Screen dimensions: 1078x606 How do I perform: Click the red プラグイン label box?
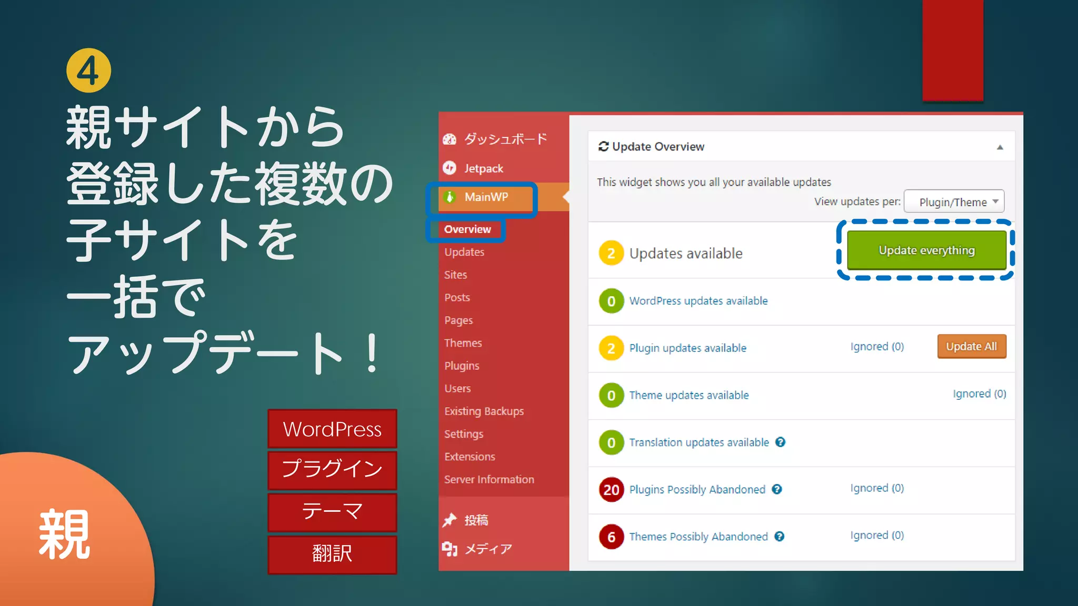(332, 470)
